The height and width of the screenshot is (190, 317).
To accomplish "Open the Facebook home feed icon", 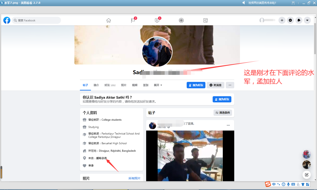I will 109,20.
